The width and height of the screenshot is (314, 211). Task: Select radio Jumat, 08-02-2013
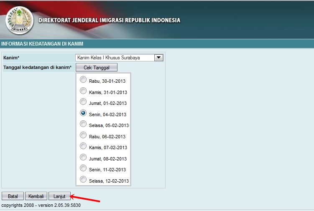pos(83,157)
